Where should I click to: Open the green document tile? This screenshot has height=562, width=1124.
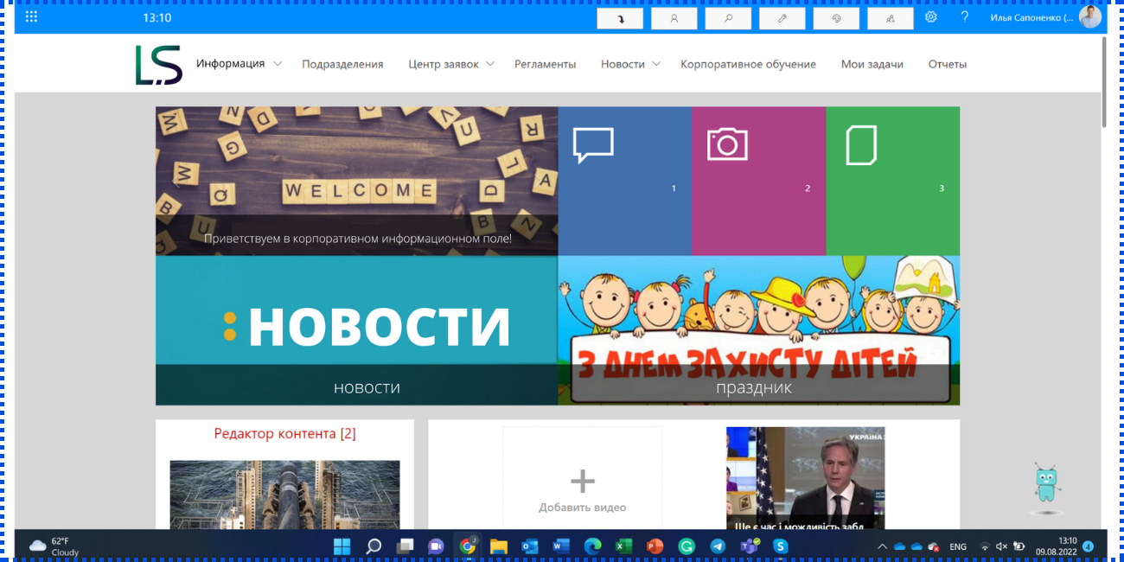[892, 181]
